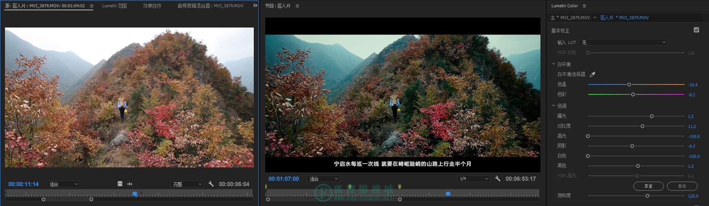Open the Lumetri Color panel menu
Image resolution: width=709 pixels, height=206 pixels.
coord(584,6)
